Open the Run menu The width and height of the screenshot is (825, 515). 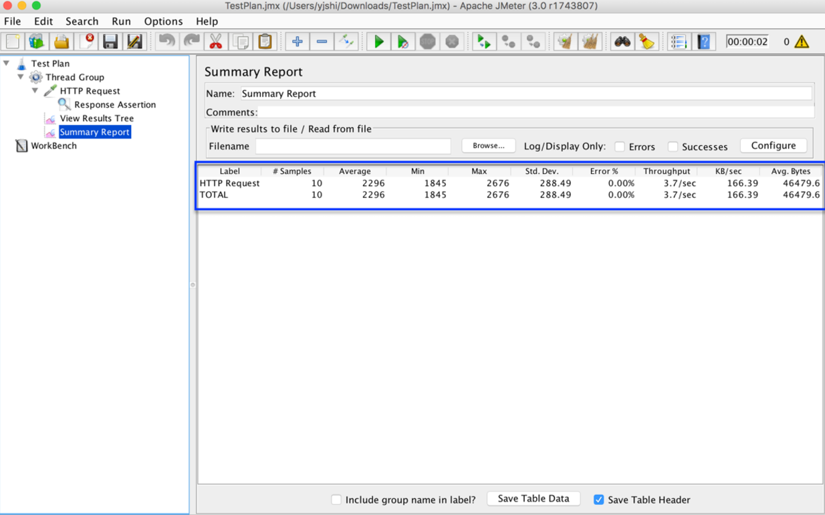(x=121, y=21)
